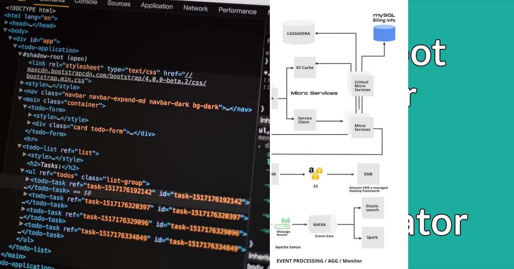Open the maxcdn.bootstrapcdn.com stylesheet href link
Screen dimensions: 514x269
117,76
